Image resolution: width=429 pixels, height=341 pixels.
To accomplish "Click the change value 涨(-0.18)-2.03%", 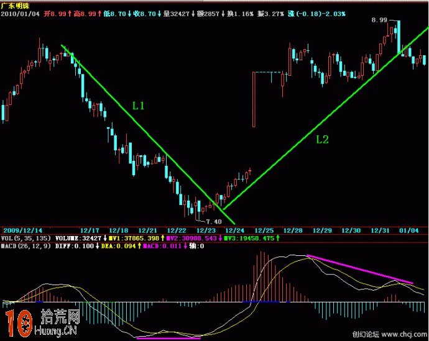I will coord(317,14).
